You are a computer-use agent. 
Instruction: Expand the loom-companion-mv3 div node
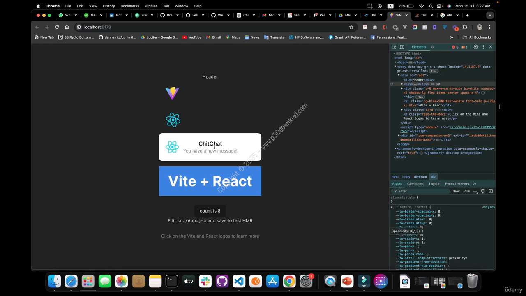(x=399, y=136)
